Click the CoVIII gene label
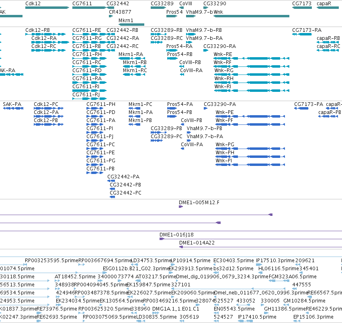The width and height of the screenshot is (342, 323). pos(186,4)
